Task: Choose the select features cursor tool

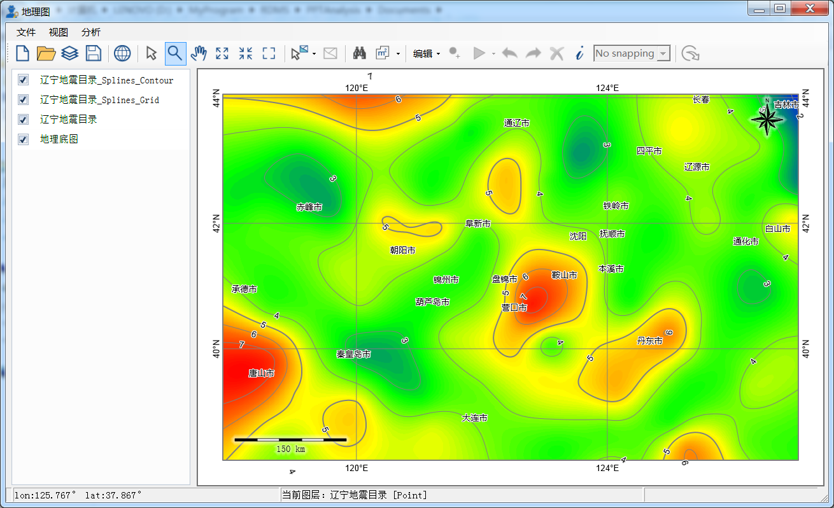Action: [x=299, y=53]
